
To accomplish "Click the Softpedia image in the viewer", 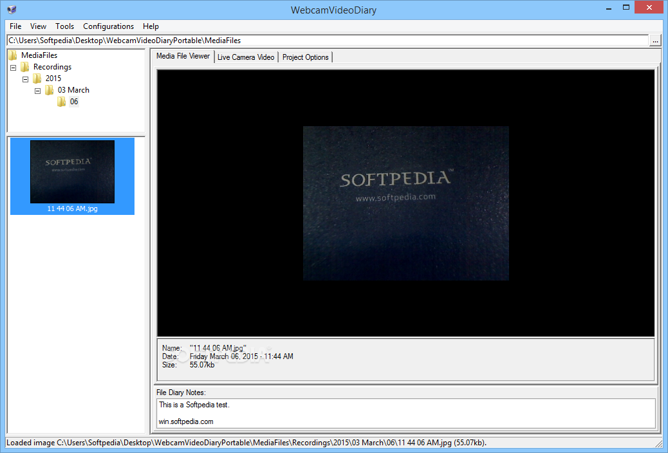I will pos(405,203).
